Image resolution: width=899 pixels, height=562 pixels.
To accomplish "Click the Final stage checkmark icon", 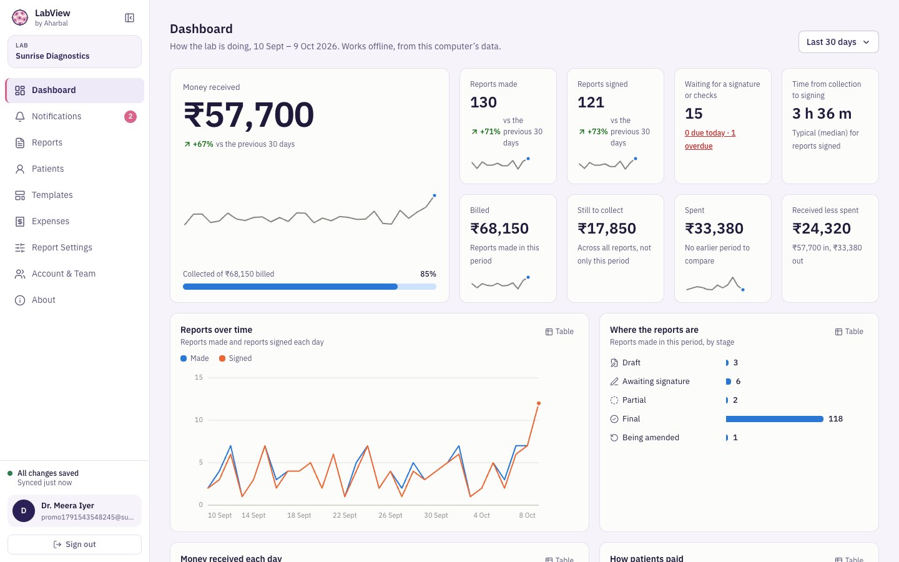I will coord(614,419).
